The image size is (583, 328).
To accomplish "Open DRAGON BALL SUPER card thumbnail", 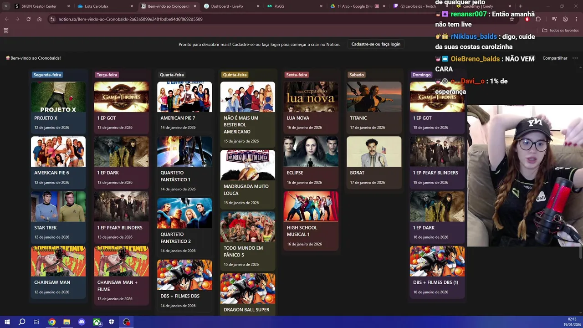I will point(248,288).
